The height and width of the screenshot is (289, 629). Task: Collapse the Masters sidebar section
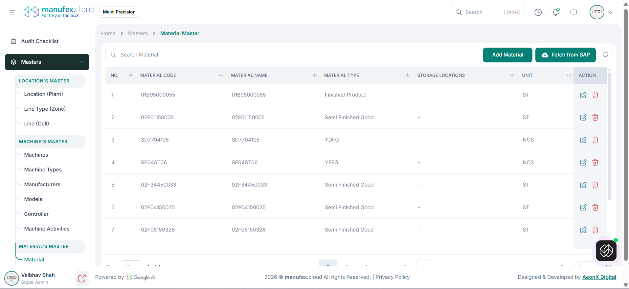(81, 62)
